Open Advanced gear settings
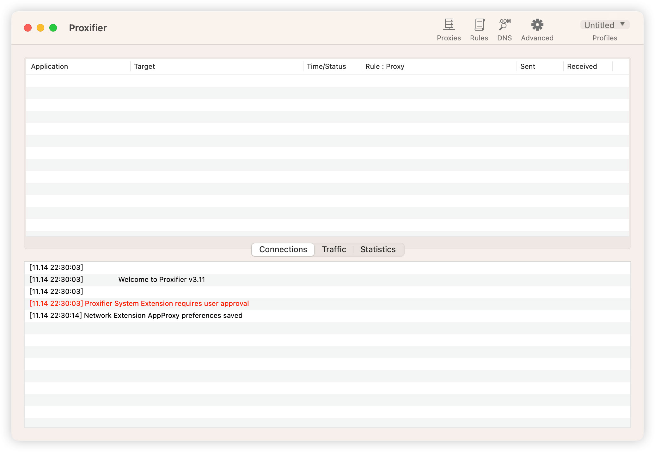 point(537,25)
